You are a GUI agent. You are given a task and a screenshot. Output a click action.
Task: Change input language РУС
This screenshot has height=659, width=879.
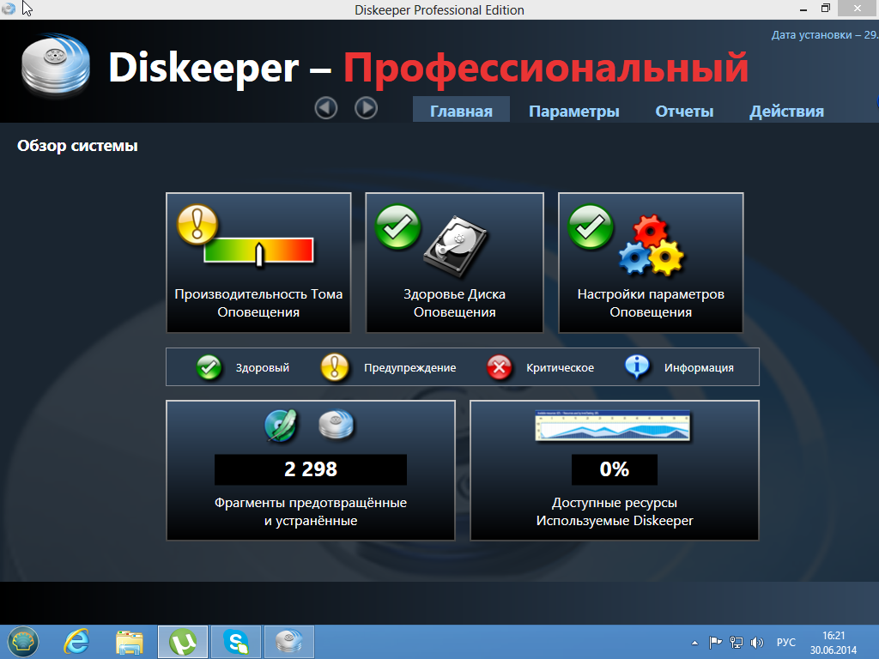[x=786, y=642]
